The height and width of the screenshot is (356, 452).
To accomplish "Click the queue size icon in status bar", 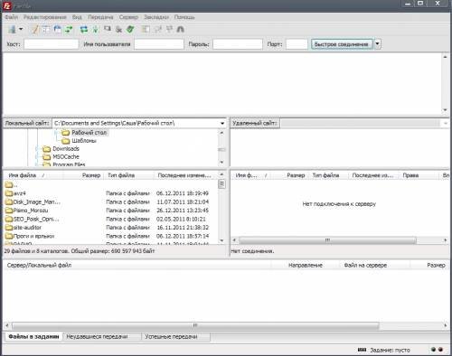I will click(x=362, y=350).
